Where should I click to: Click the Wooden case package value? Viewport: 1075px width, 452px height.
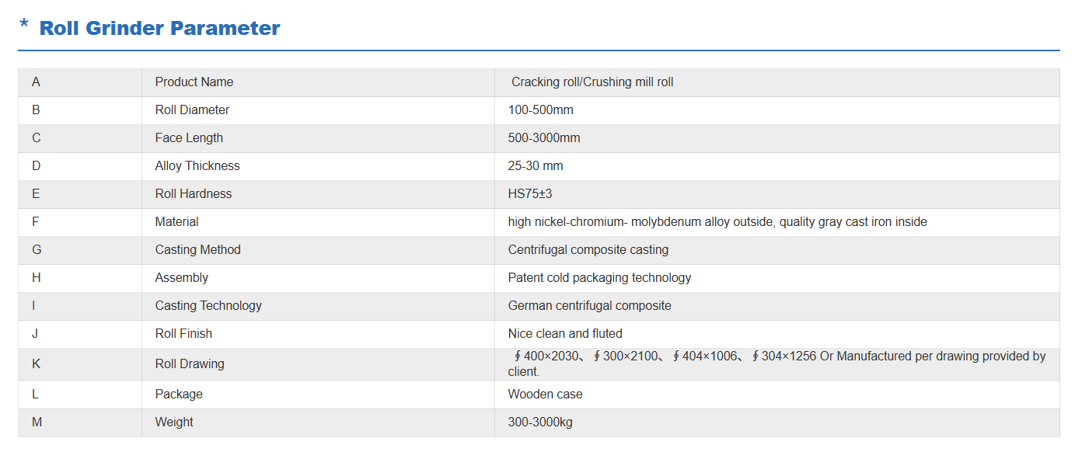pyautogui.click(x=545, y=395)
